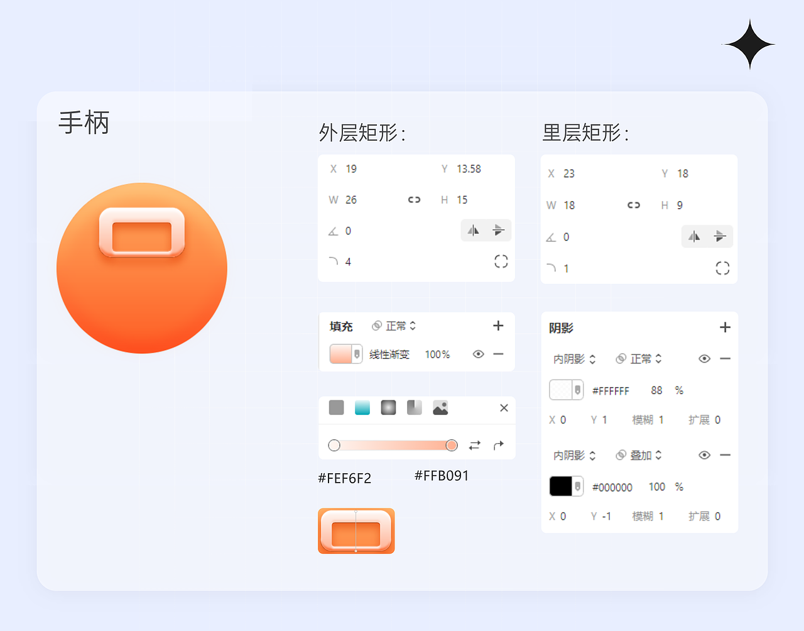804x631 pixels.
Task: Flip the outer rectangle horizontally
Action: point(473,231)
